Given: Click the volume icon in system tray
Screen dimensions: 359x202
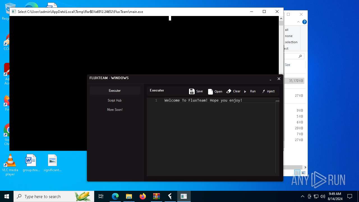Looking at the screenshot, I should (x=323, y=196).
